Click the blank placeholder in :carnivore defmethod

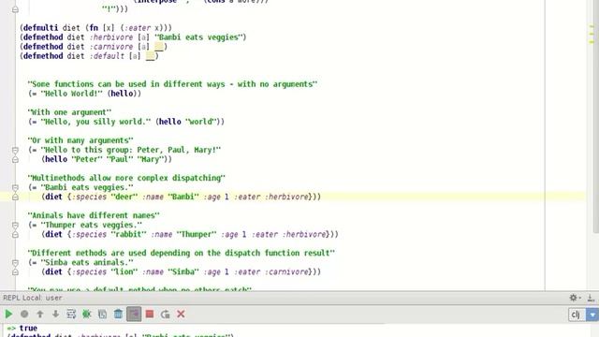click(x=159, y=47)
